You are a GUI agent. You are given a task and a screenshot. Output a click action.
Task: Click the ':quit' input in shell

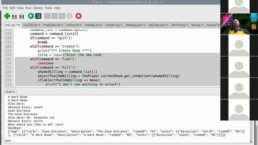click(59, 124)
